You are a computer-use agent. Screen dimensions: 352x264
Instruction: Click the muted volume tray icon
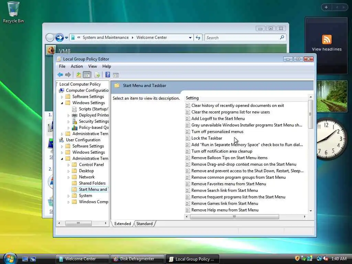pos(326,258)
